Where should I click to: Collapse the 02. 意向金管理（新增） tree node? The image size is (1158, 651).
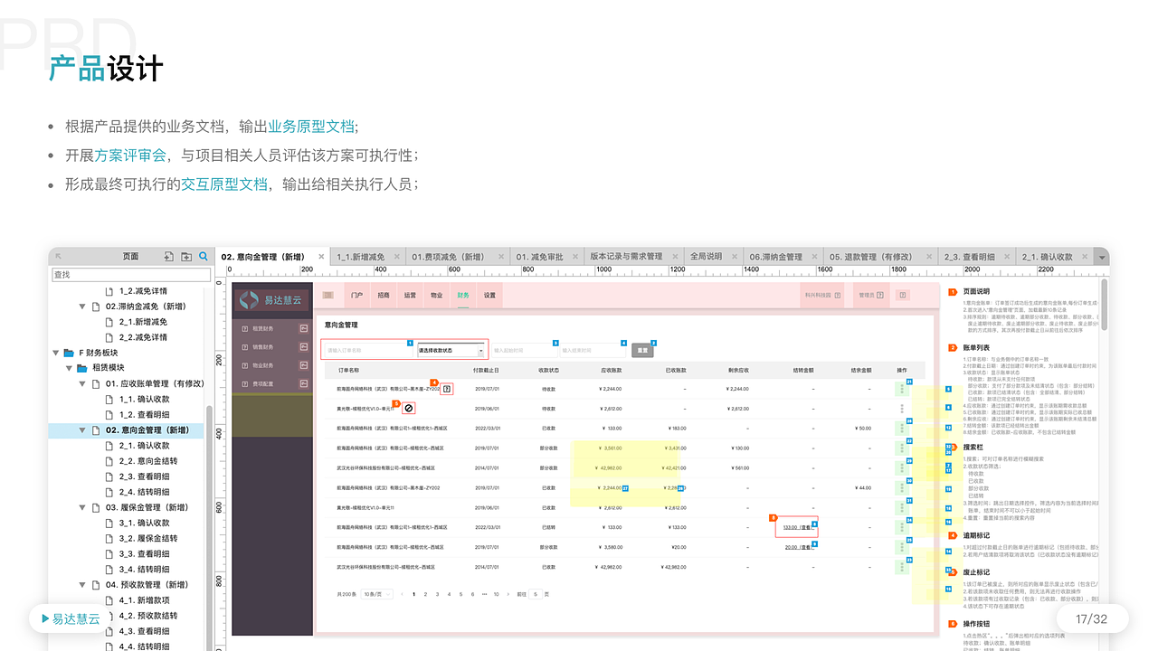coord(83,430)
